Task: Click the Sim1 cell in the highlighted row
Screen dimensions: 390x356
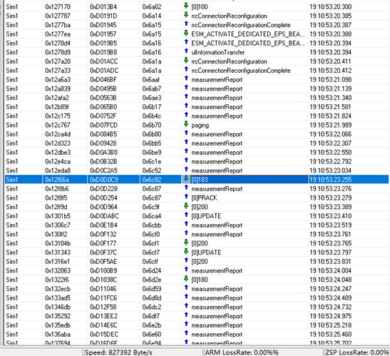Action: coord(12,180)
